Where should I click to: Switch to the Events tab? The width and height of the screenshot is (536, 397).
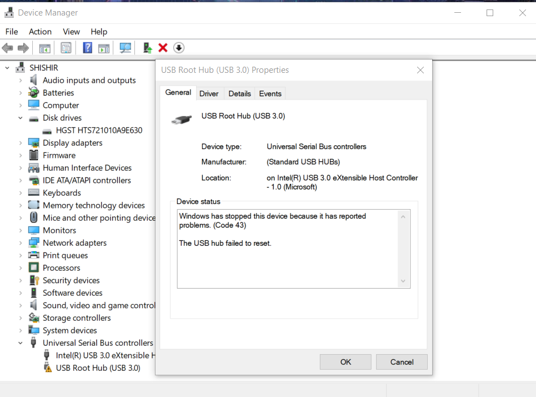point(270,93)
